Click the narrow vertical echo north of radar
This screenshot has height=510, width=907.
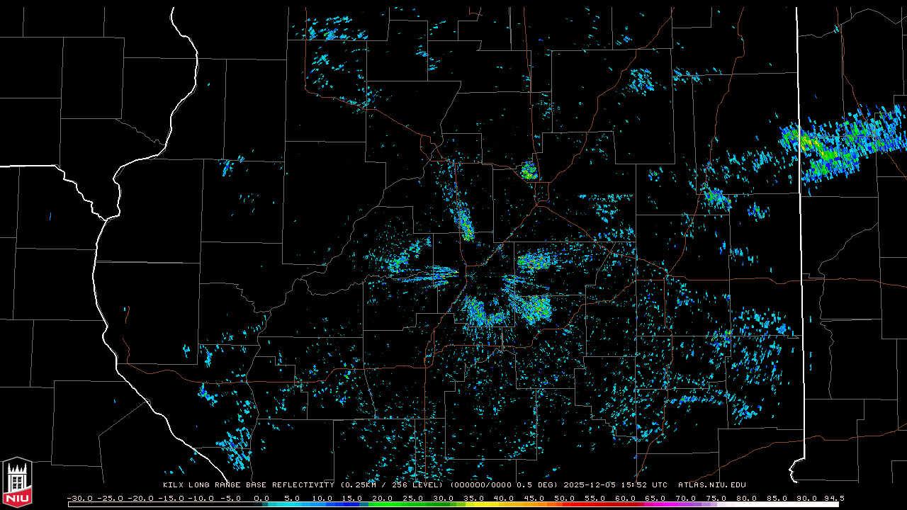[x=465, y=225]
